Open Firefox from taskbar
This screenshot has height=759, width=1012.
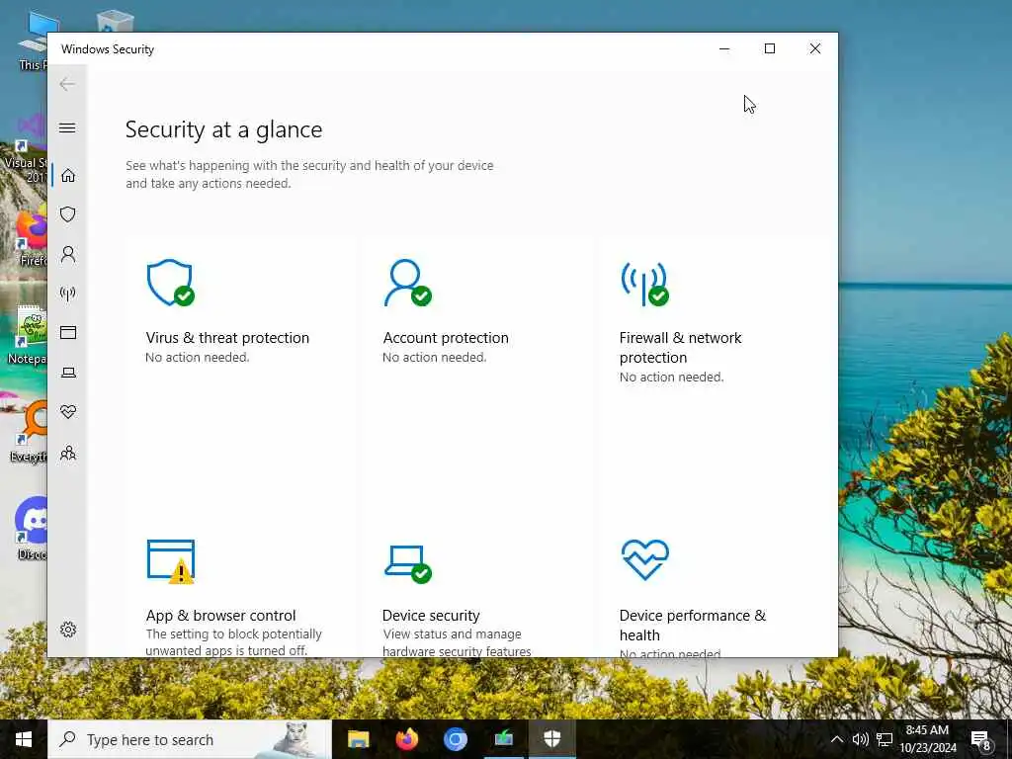click(x=406, y=739)
